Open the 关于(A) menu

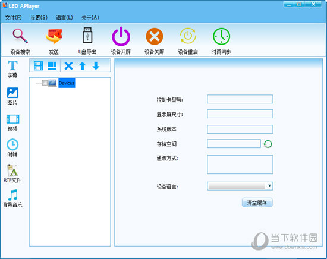[x=90, y=18]
